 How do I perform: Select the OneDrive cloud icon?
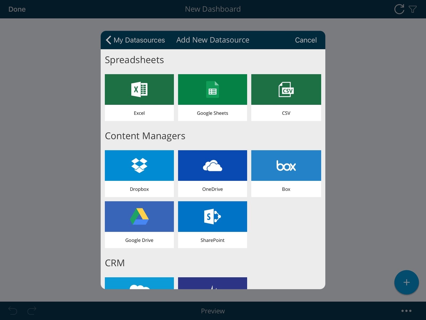pyautogui.click(x=212, y=166)
